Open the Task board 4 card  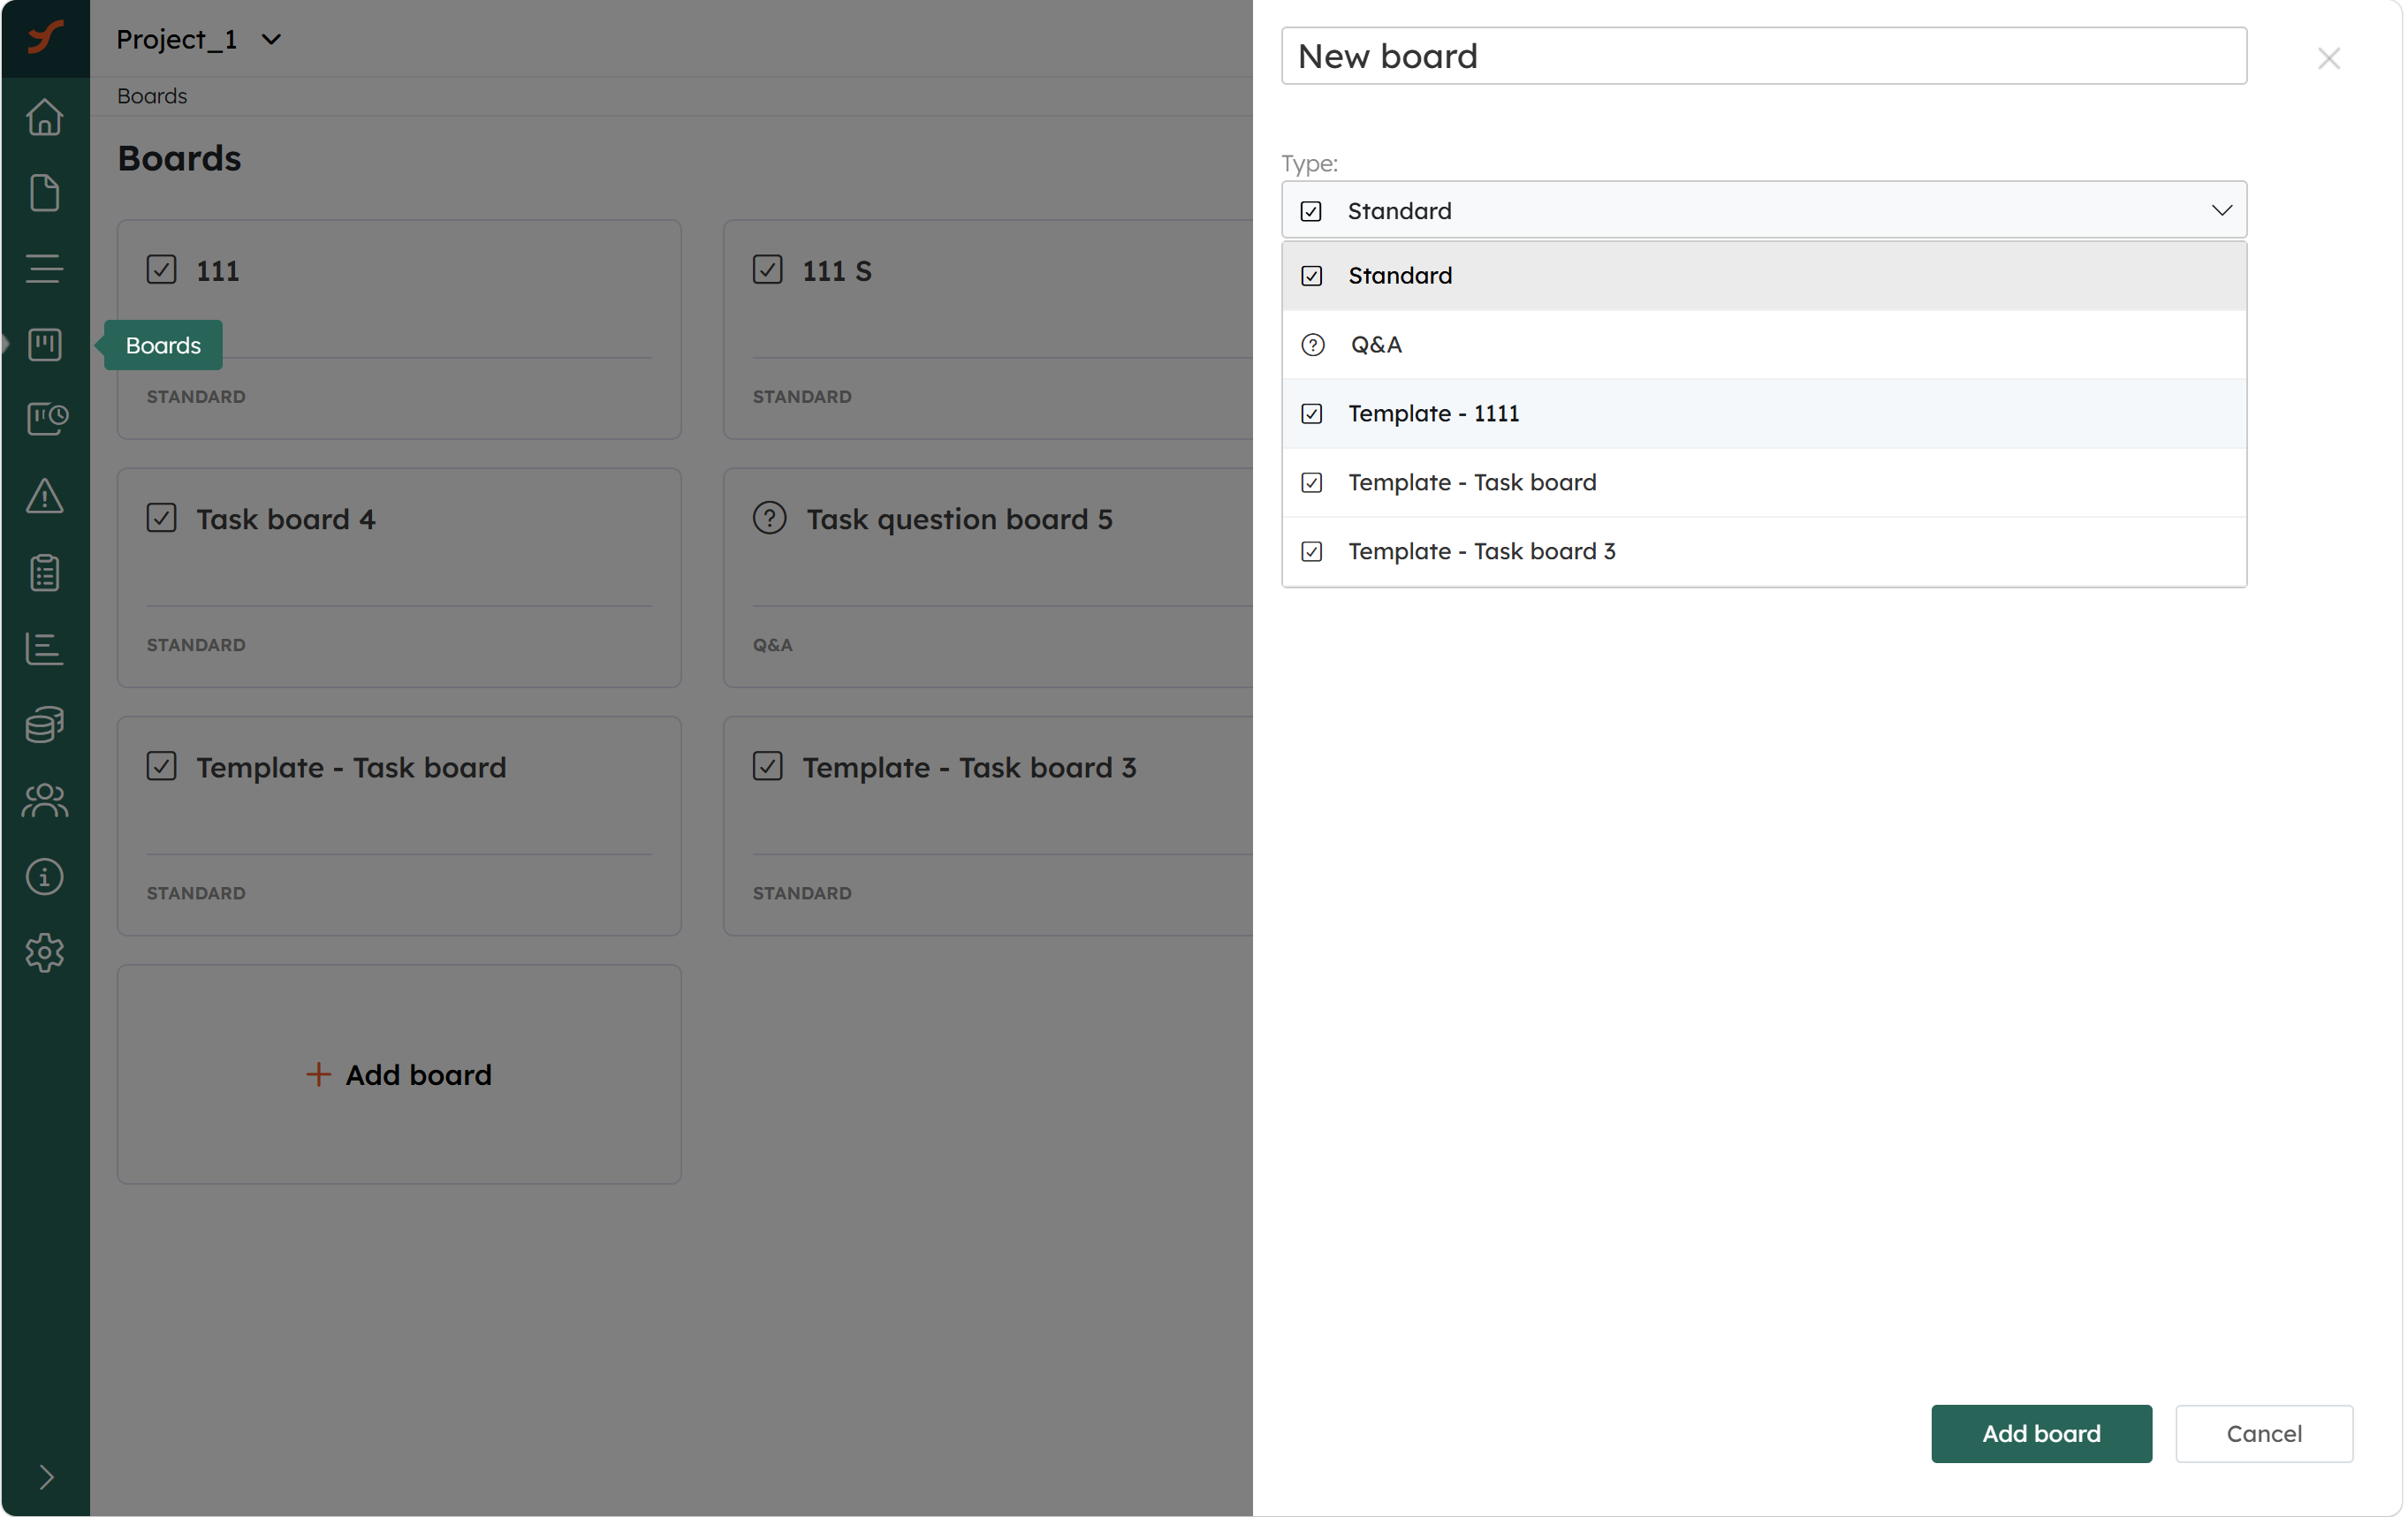pos(399,577)
